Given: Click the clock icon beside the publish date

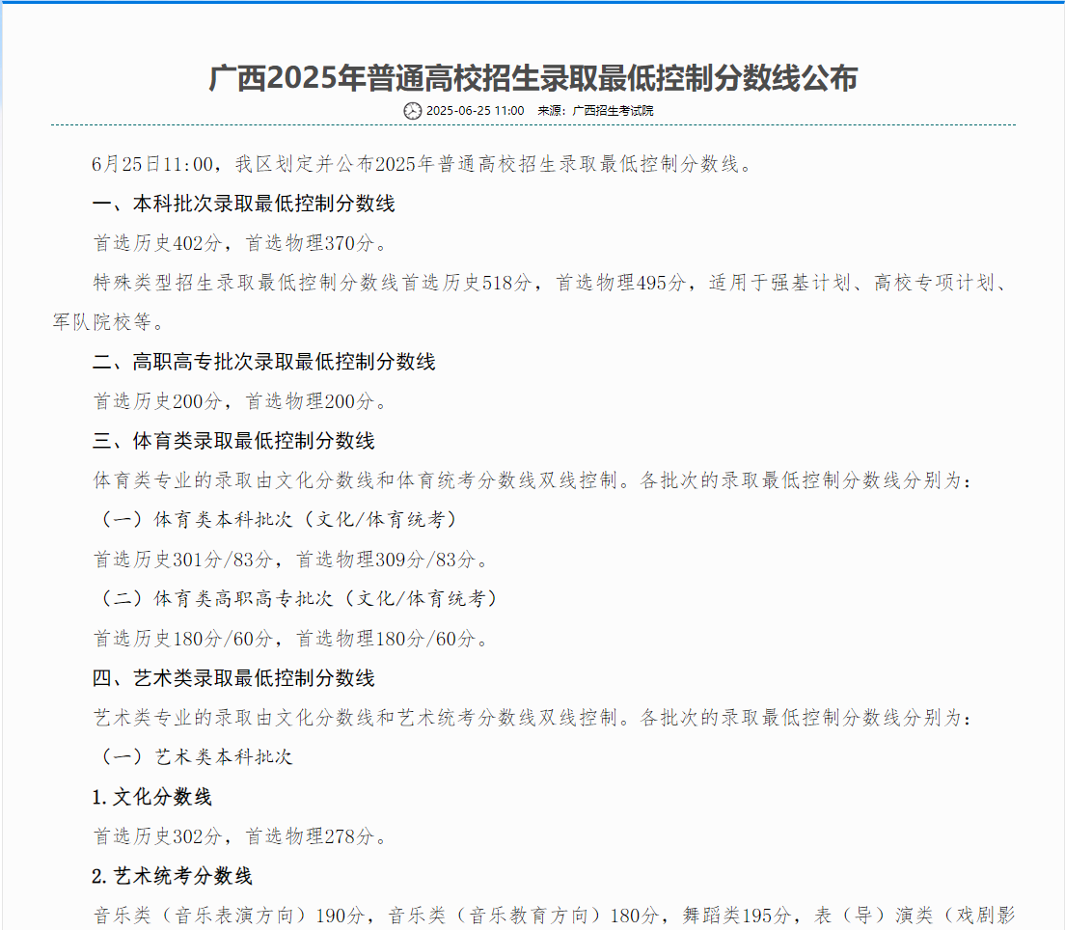Looking at the screenshot, I should pyautogui.click(x=412, y=111).
